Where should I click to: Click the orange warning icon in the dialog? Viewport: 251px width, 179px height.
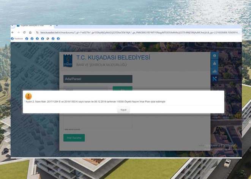pos(28,96)
